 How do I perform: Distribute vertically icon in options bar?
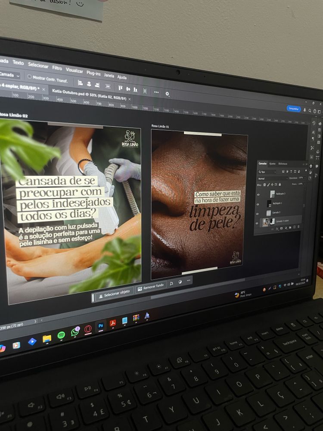(x=108, y=86)
